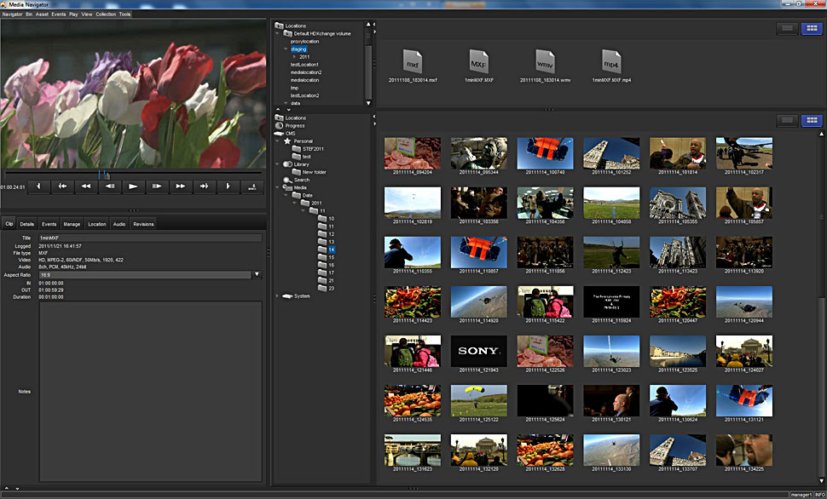Switch lower media pane to list view
Image resolution: width=827 pixels, height=499 pixels.
[787, 121]
